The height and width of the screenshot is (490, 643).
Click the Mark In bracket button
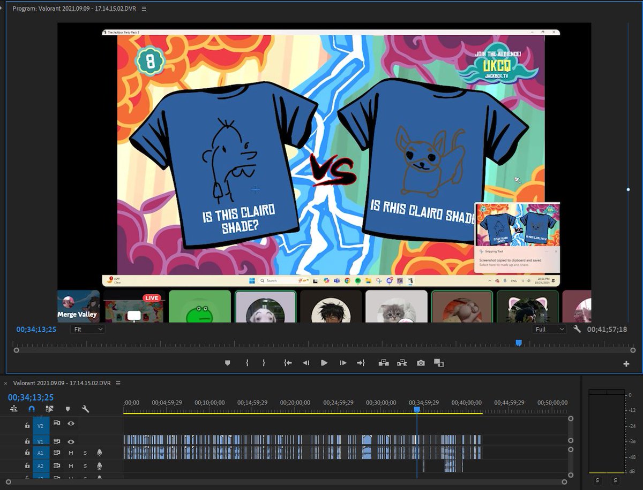pyautogui.click(x=247, y=363)
